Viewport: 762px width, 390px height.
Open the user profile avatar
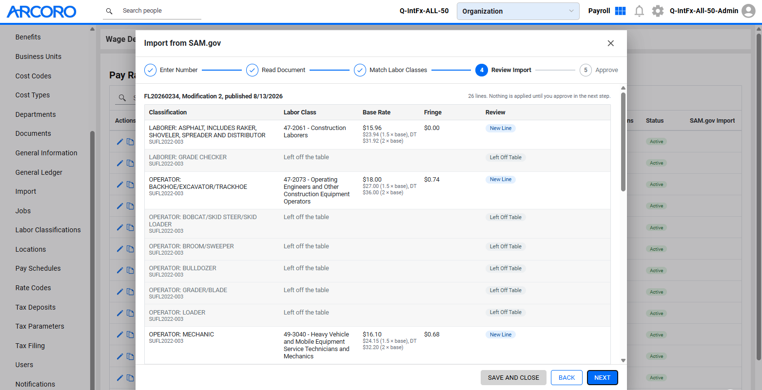pos(748,11)
